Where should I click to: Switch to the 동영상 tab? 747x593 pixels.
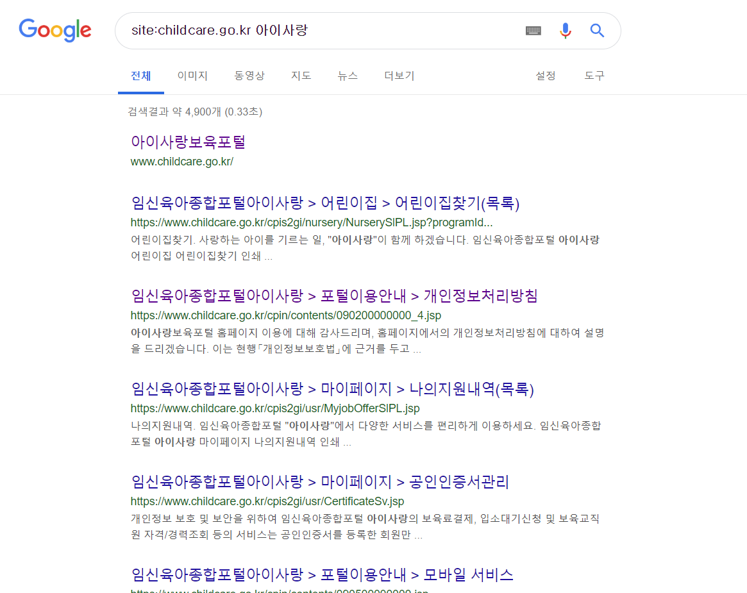[249, 76]
